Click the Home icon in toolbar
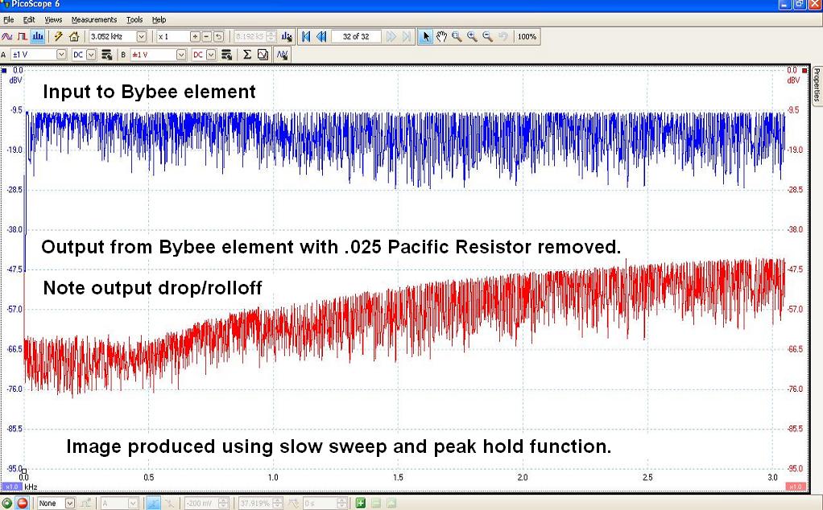This screenshot has width=823, height=510. tap(74, 37)
